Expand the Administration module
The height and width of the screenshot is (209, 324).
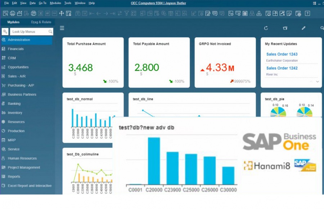click(26, 40)
